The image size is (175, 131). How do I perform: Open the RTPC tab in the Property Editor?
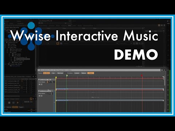[x=70, y=25]
